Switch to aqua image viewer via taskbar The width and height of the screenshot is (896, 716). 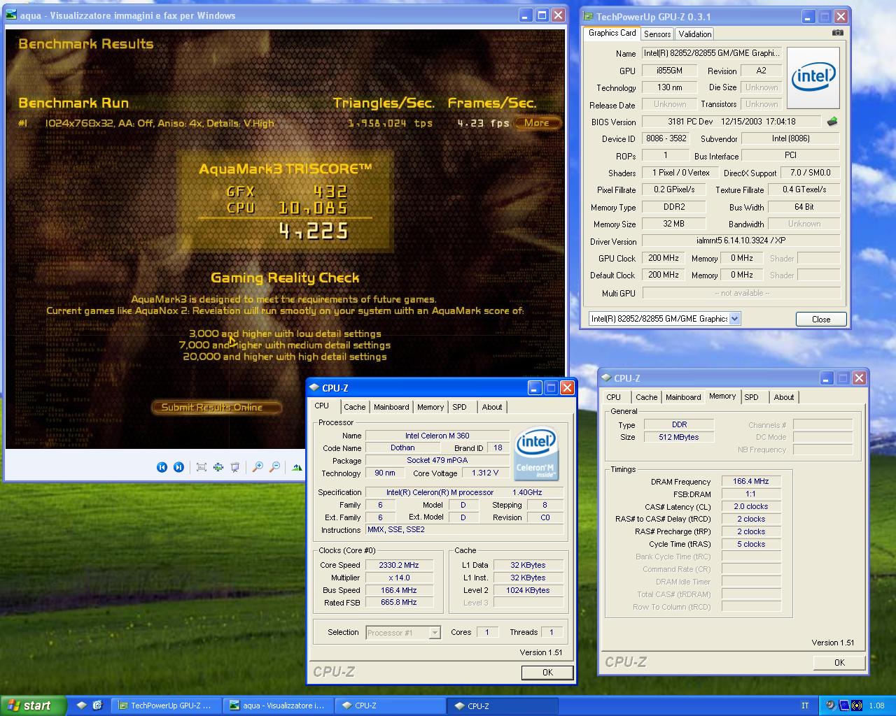pos(279,706)
